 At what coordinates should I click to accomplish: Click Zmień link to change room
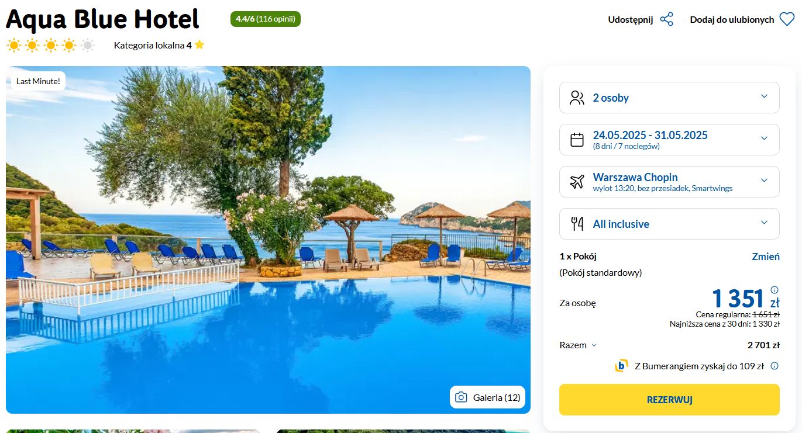tap(765, 257)
